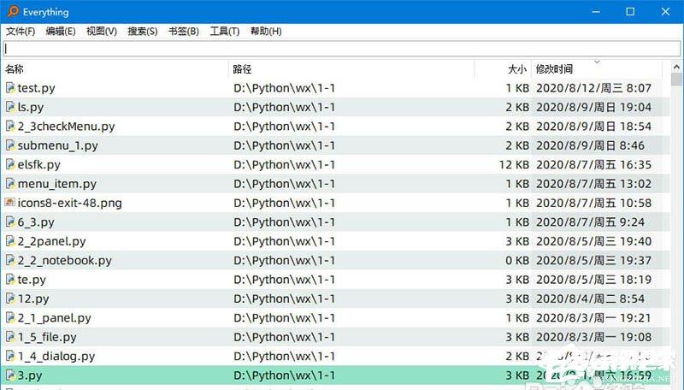Click the path cell of elsfk.py row
The width and height of the screenshot is (684, 390).
click(284, 165)
